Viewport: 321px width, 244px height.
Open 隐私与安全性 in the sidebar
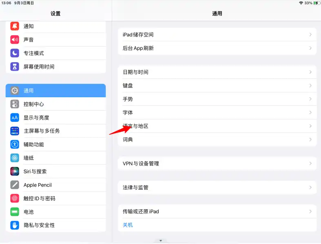pyautogui.click(x=55, y=225)
